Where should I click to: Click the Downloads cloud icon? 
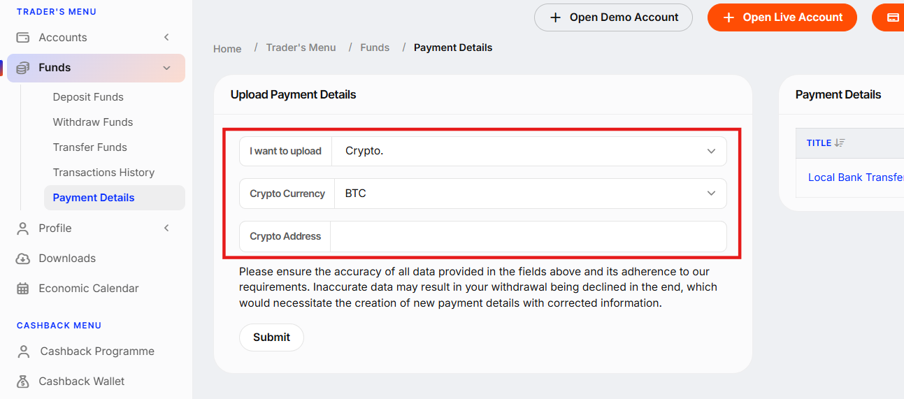click(23, 259)
